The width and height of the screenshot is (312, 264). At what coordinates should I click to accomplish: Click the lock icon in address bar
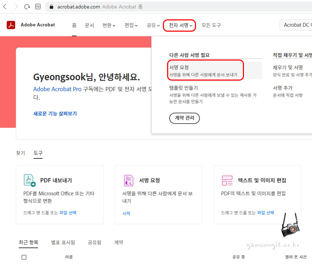[x=51, y=7]
